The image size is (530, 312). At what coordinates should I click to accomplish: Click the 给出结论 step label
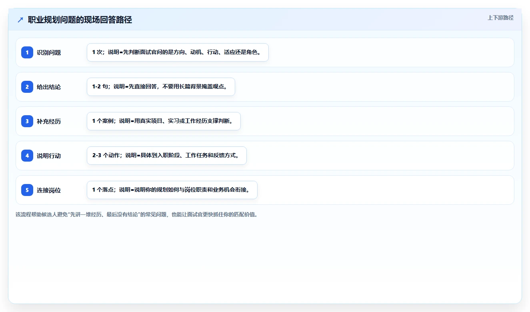point(49,87)
